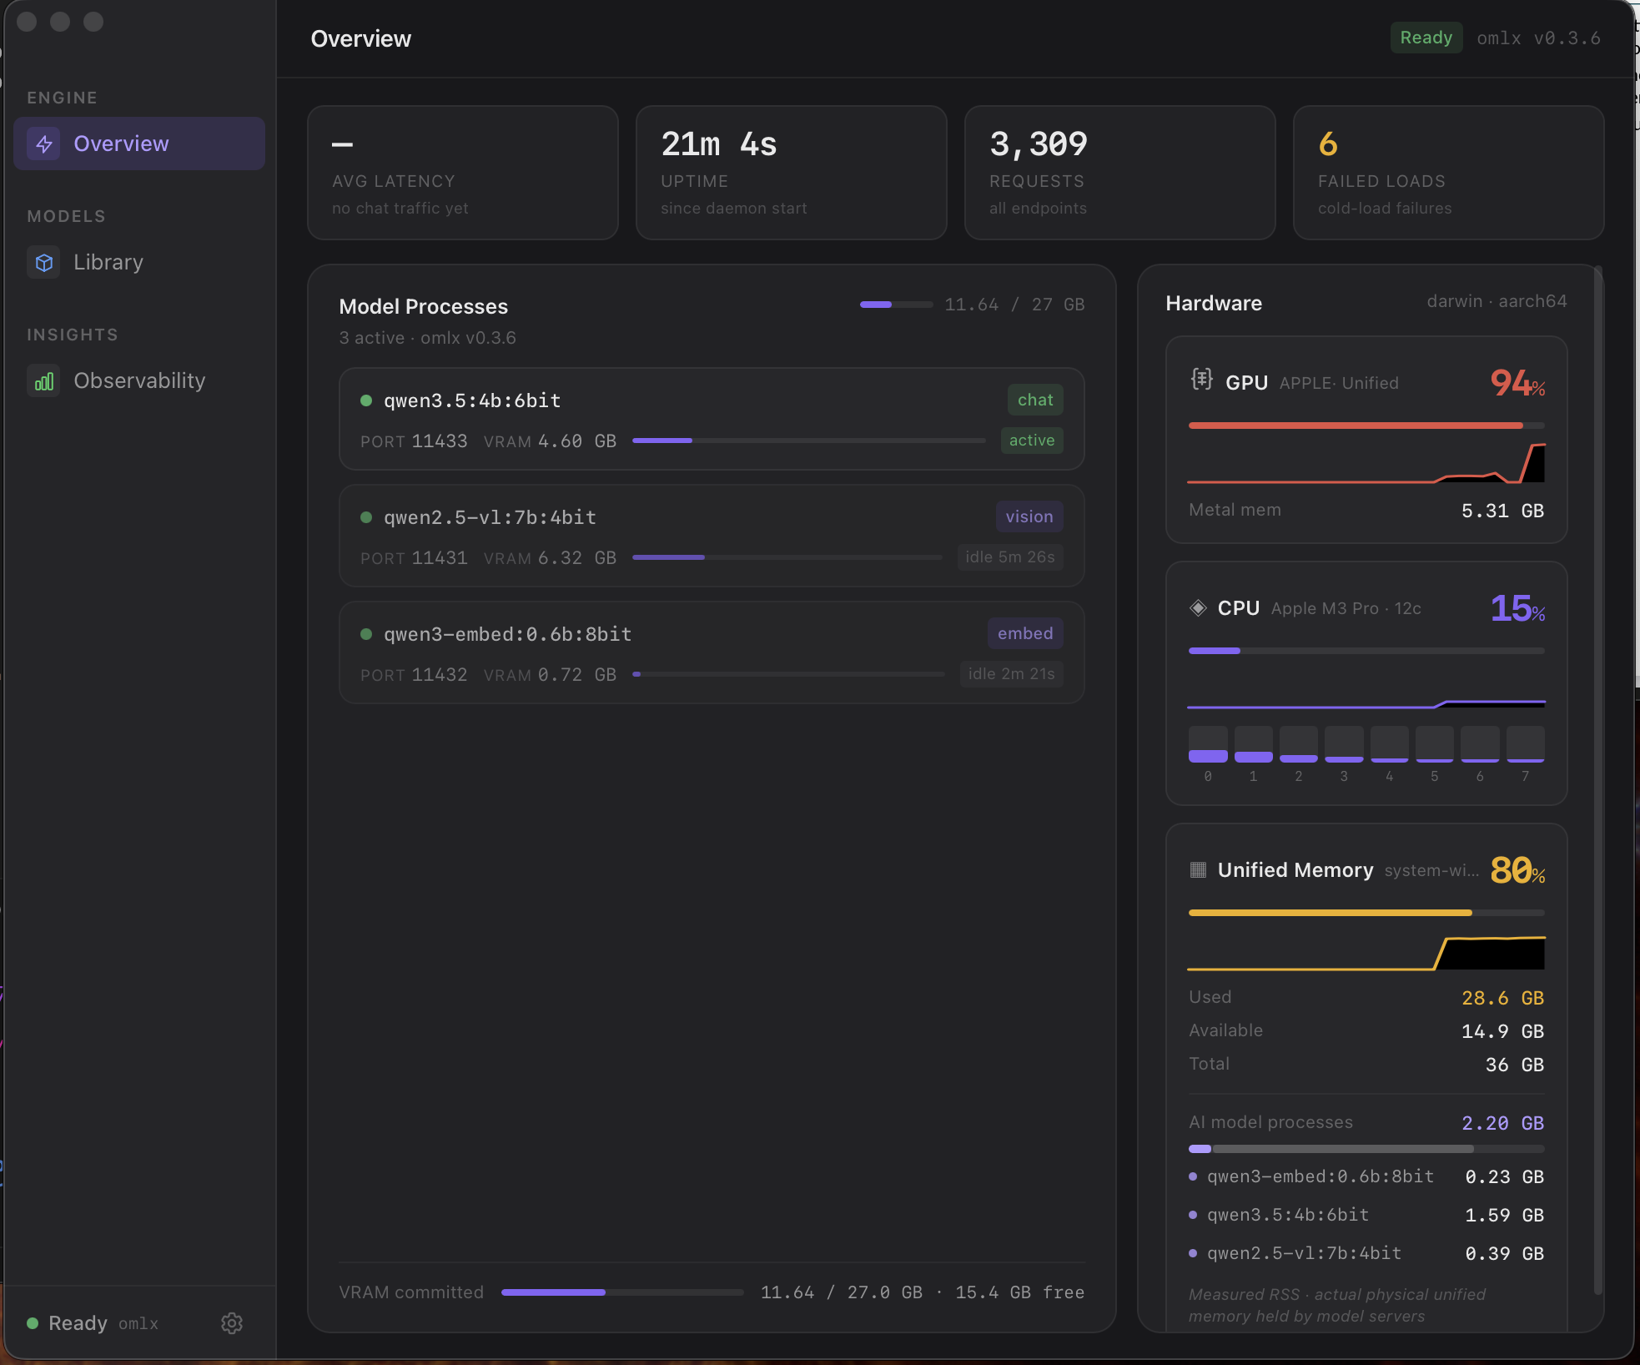Click PORT 11433 value
This screenshot has width=1640, height=1365.
pos(440,441)
